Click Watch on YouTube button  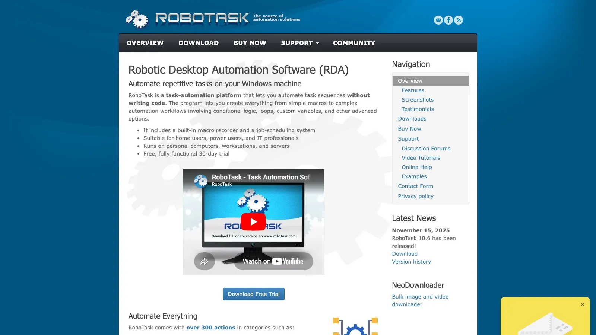coord(273,261)
